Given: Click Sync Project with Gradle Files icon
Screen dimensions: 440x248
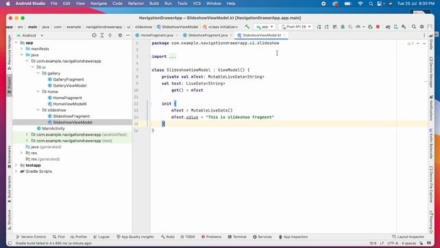Looking at the screenshot, I should tap(388, 27).
